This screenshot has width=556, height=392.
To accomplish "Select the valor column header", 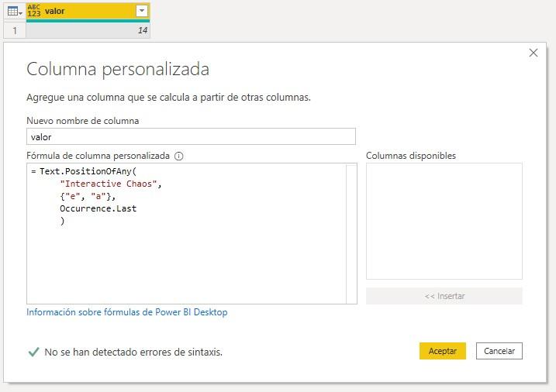I will 85,11.
